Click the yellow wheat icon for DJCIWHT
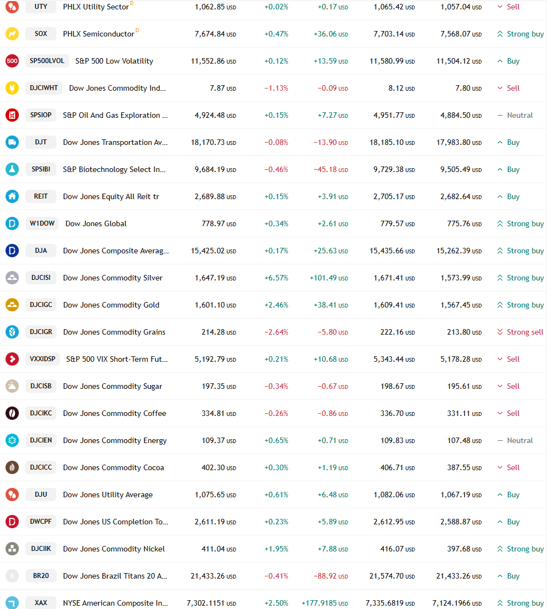Screen dimensions: 547x609 12,88
